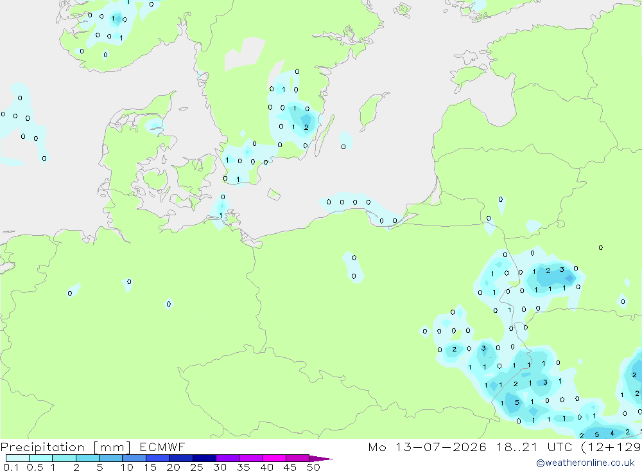Click the '40' legend scale label
Image resolution: width=642 pixels, height=471 pixels.
coord(267,467)
